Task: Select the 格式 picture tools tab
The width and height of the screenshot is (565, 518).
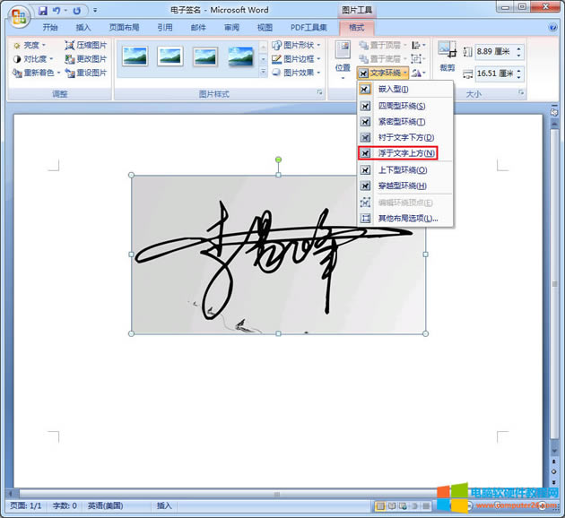Action: click(356, 28)
